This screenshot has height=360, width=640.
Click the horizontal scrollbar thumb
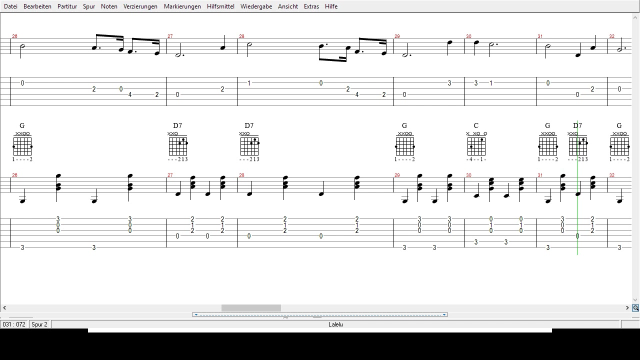tap(251, 308)
